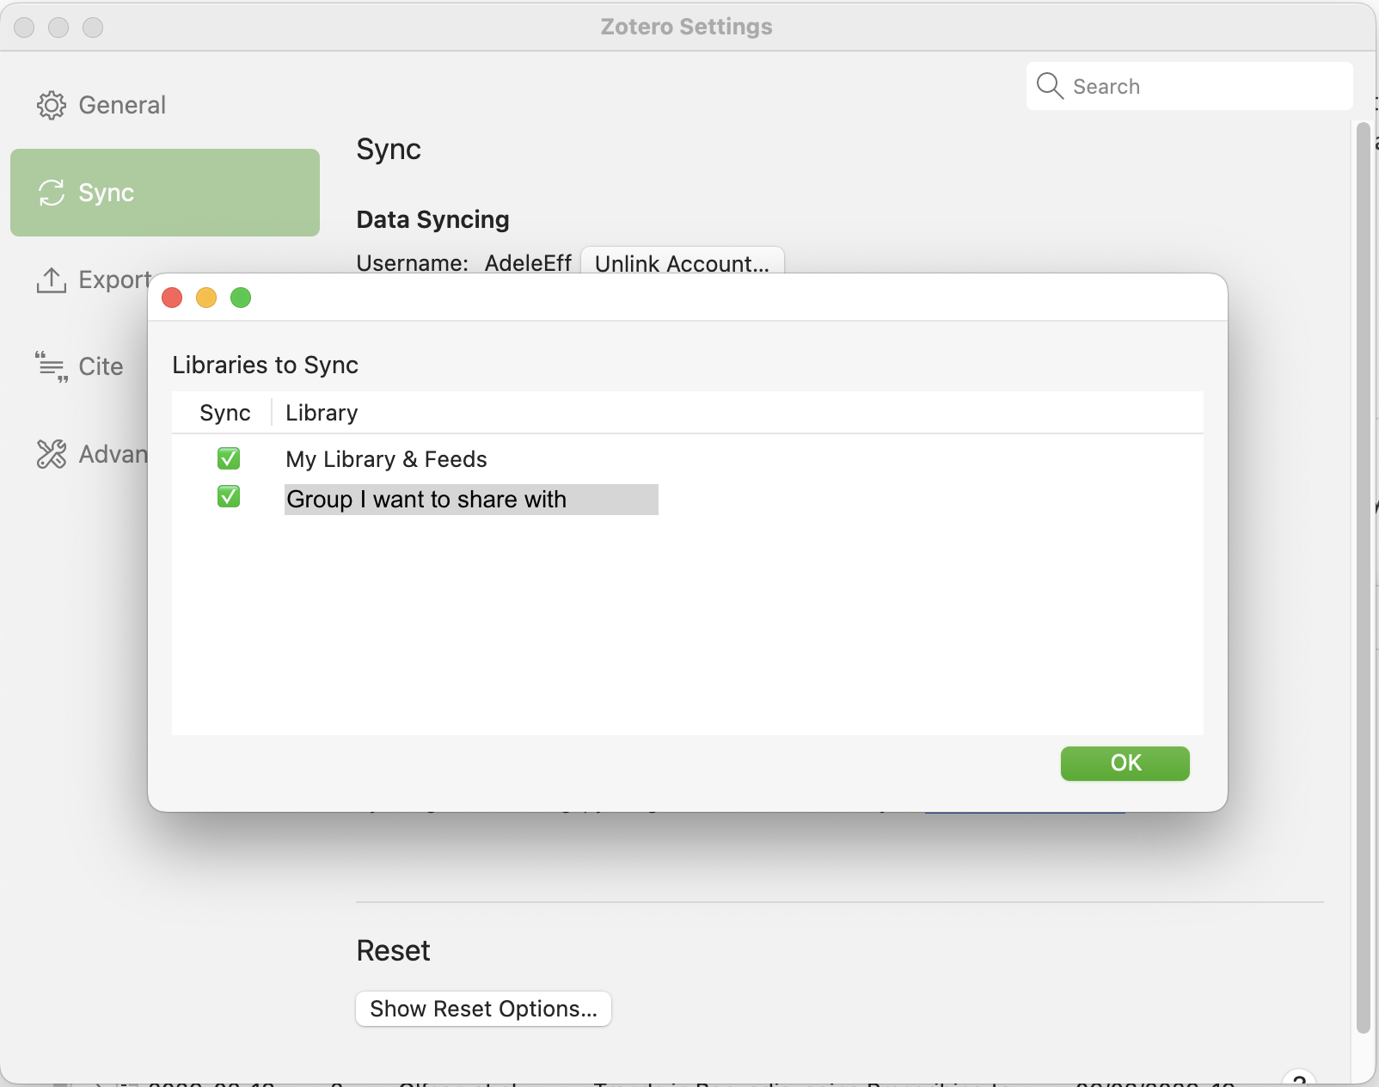
Task: Click Show Reset Options button
Action: (483, 1008)
